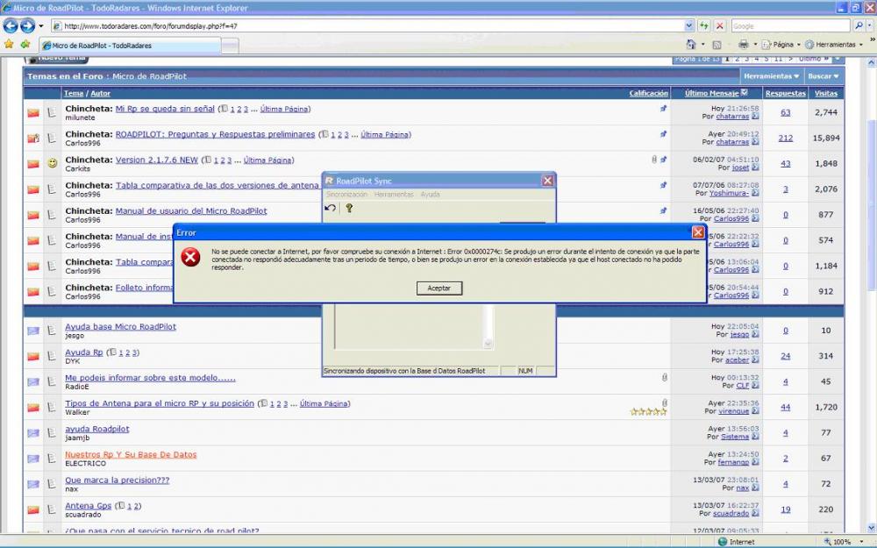Open Sincronización menu in RoadPilot Sync
877x548 pixels.
346,194
